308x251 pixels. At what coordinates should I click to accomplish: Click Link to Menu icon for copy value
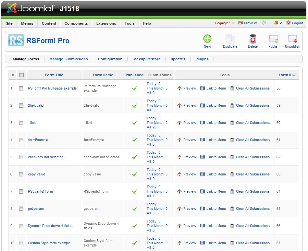tap(202, 174)
